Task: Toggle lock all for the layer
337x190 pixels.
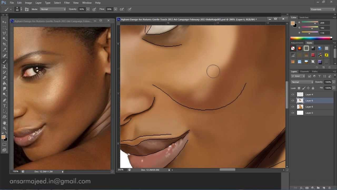Action: [x=313, y=88]
